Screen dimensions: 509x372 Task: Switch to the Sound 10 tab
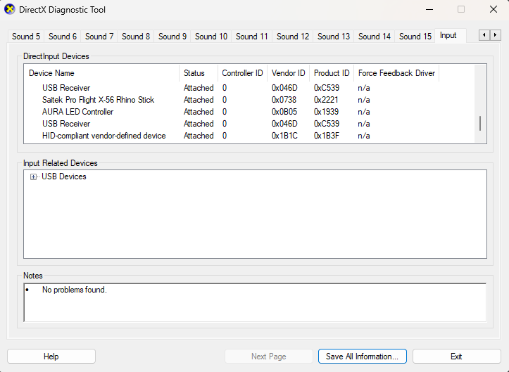(211, 37)
